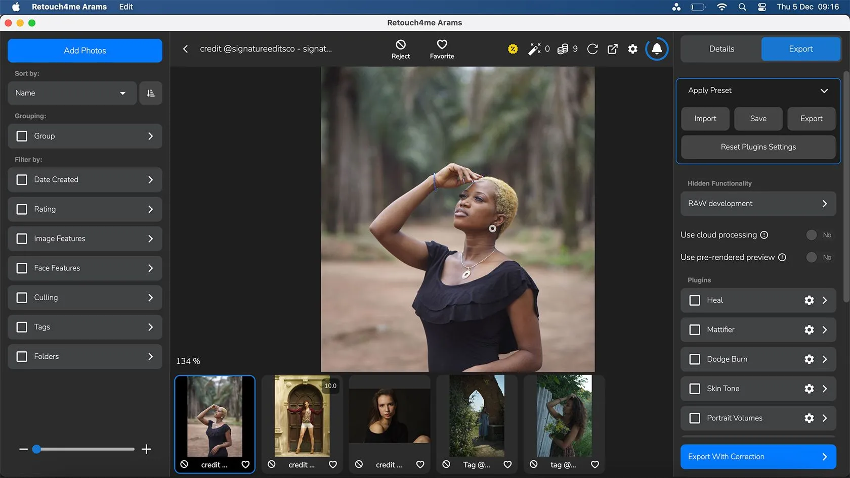
Task: Click Export With Correction button
Action: coord(758,457)
